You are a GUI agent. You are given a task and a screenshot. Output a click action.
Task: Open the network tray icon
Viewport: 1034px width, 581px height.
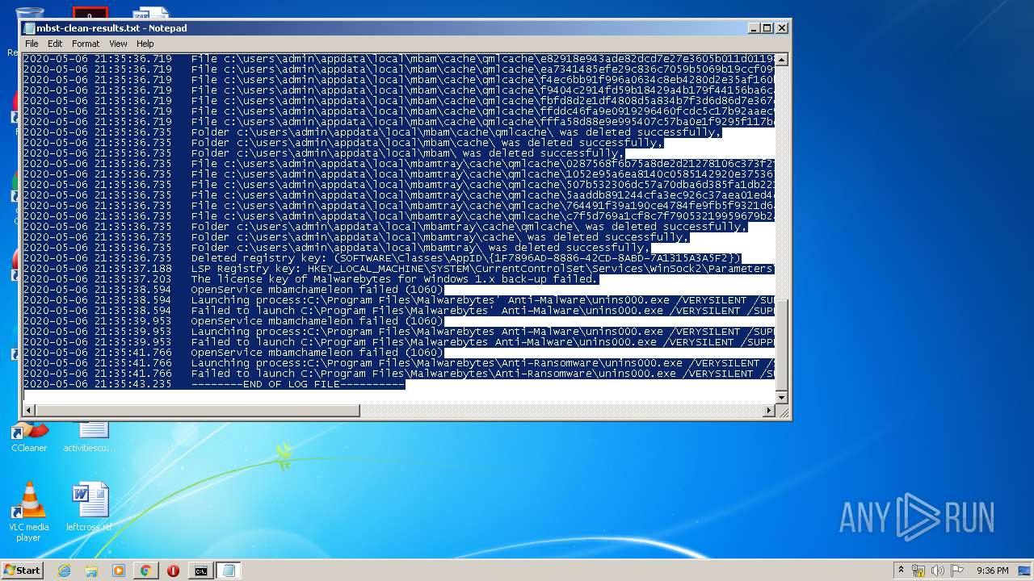(x=918, y=571)
